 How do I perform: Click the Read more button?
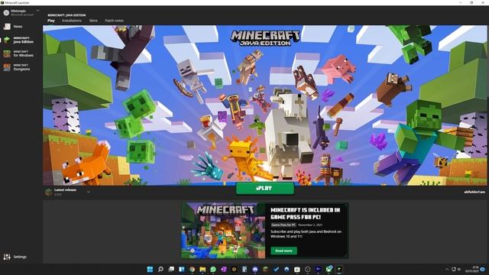[x=283, y=251]
